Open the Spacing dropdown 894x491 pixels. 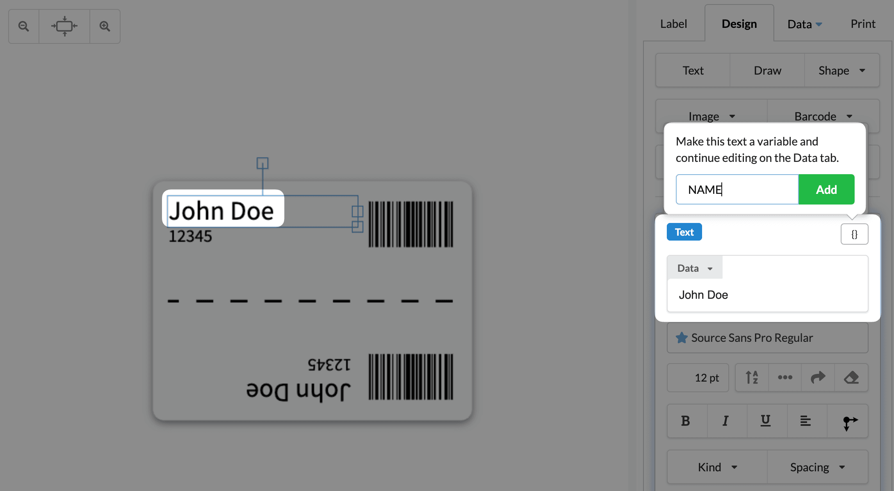point(817,467)
